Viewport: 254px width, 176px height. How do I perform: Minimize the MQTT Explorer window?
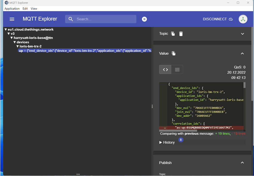[x=228, y=3]
